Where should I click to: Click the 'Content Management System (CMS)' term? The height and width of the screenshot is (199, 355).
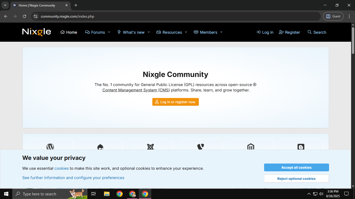136,90
